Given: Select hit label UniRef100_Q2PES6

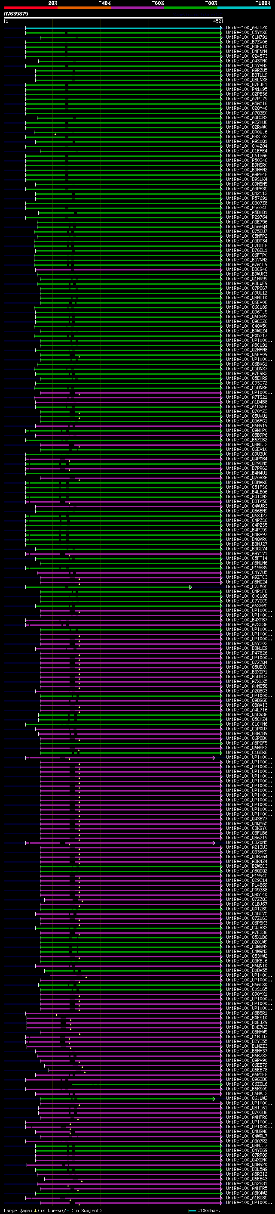Looking at the screenshot, I should 247,94.
